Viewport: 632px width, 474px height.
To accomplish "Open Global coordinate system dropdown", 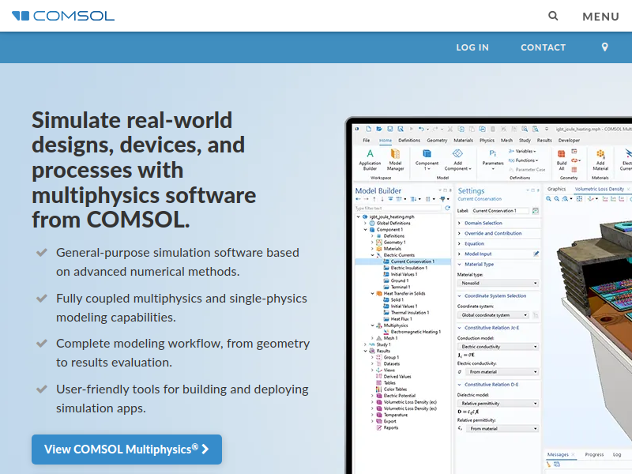I will (493, 315).
